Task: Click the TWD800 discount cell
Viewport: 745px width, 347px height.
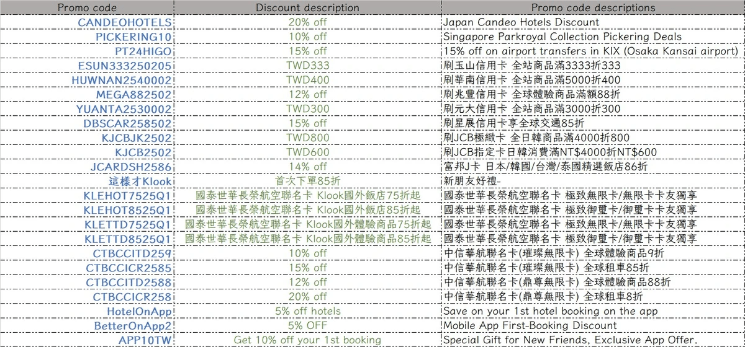Action: [307, 138]
